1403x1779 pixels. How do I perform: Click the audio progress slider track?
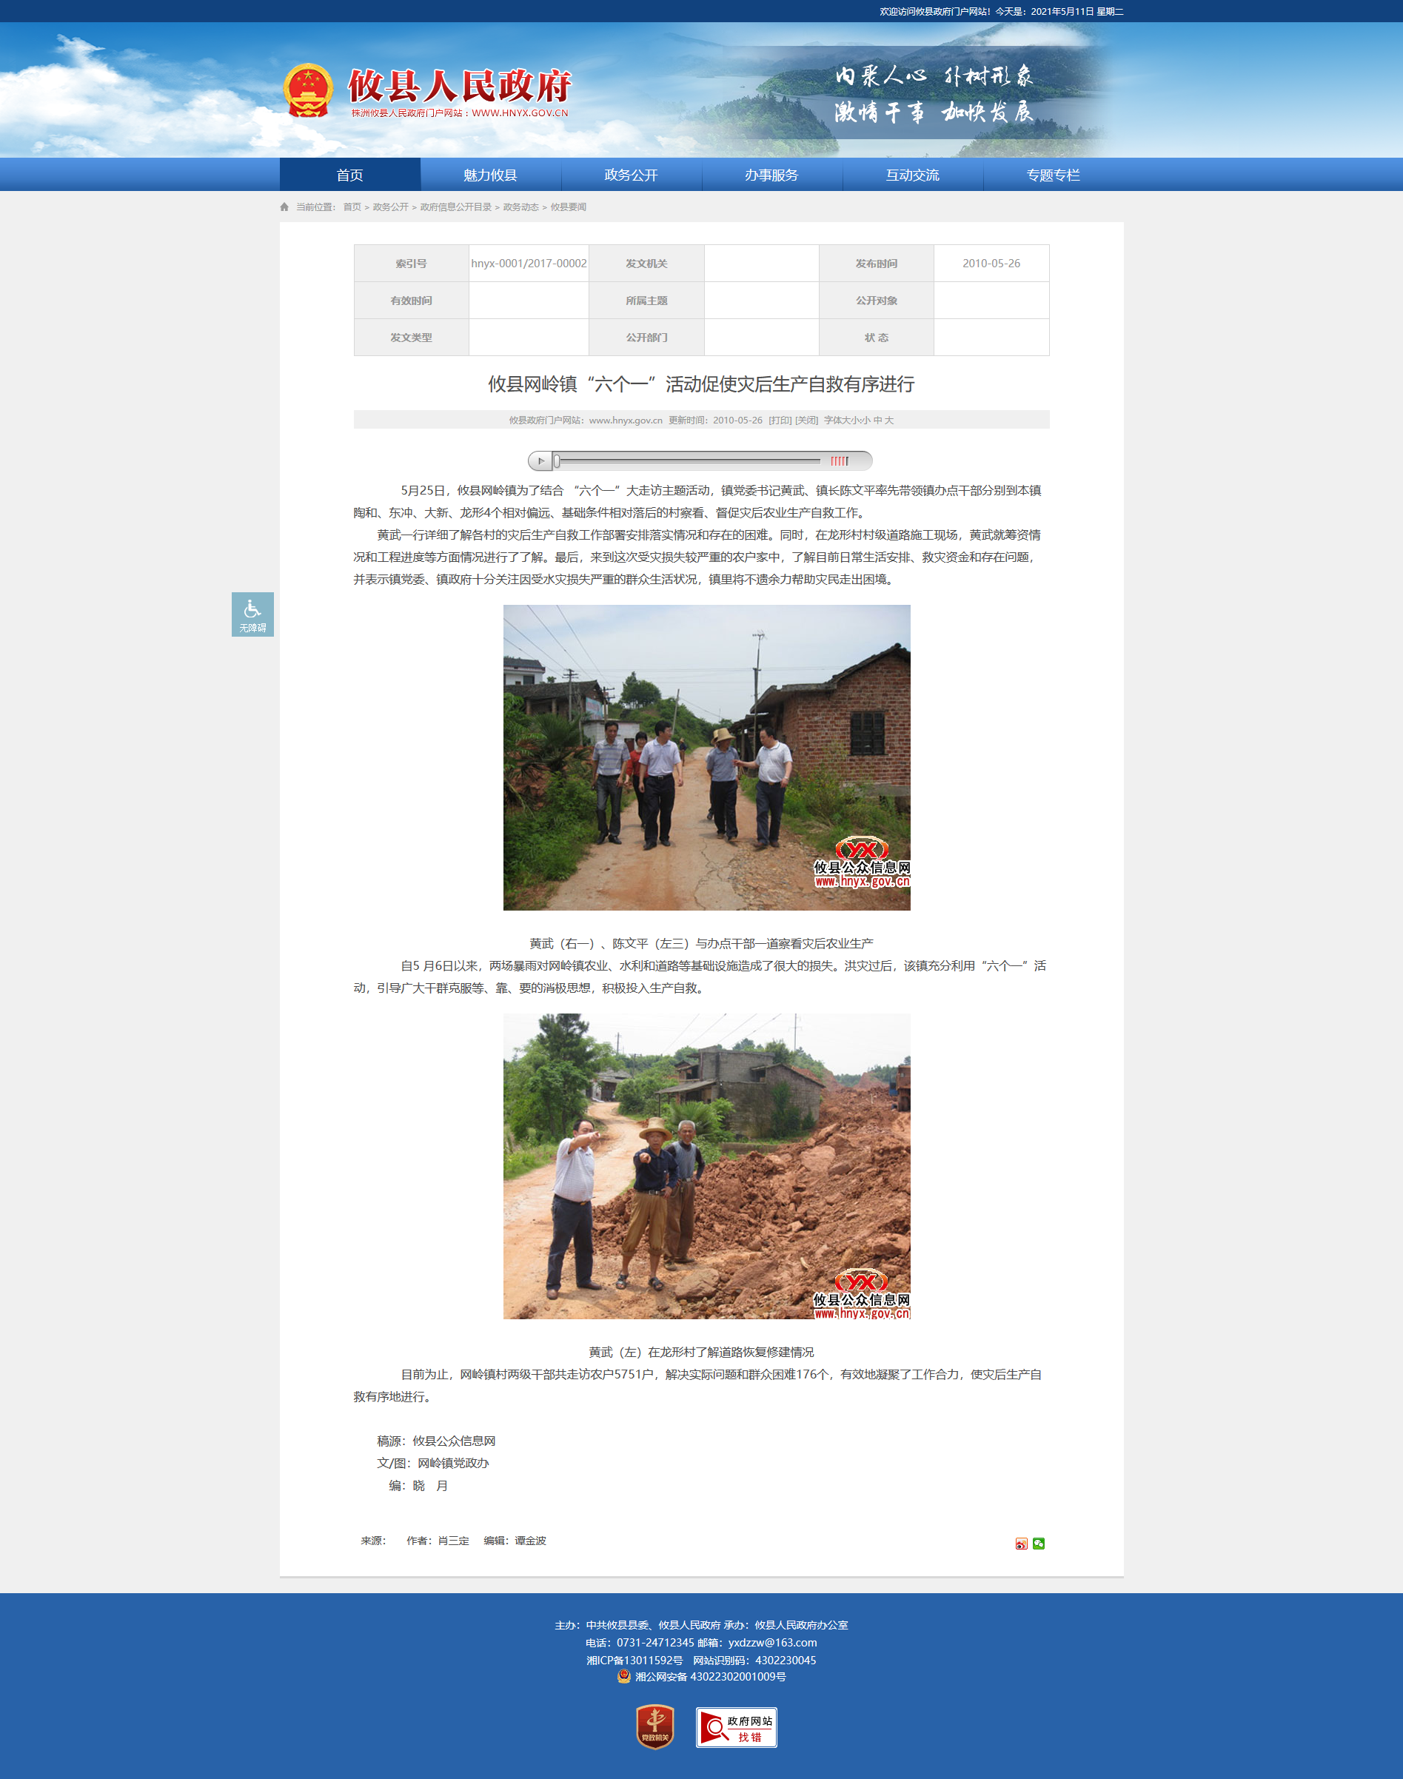point(689,460)
